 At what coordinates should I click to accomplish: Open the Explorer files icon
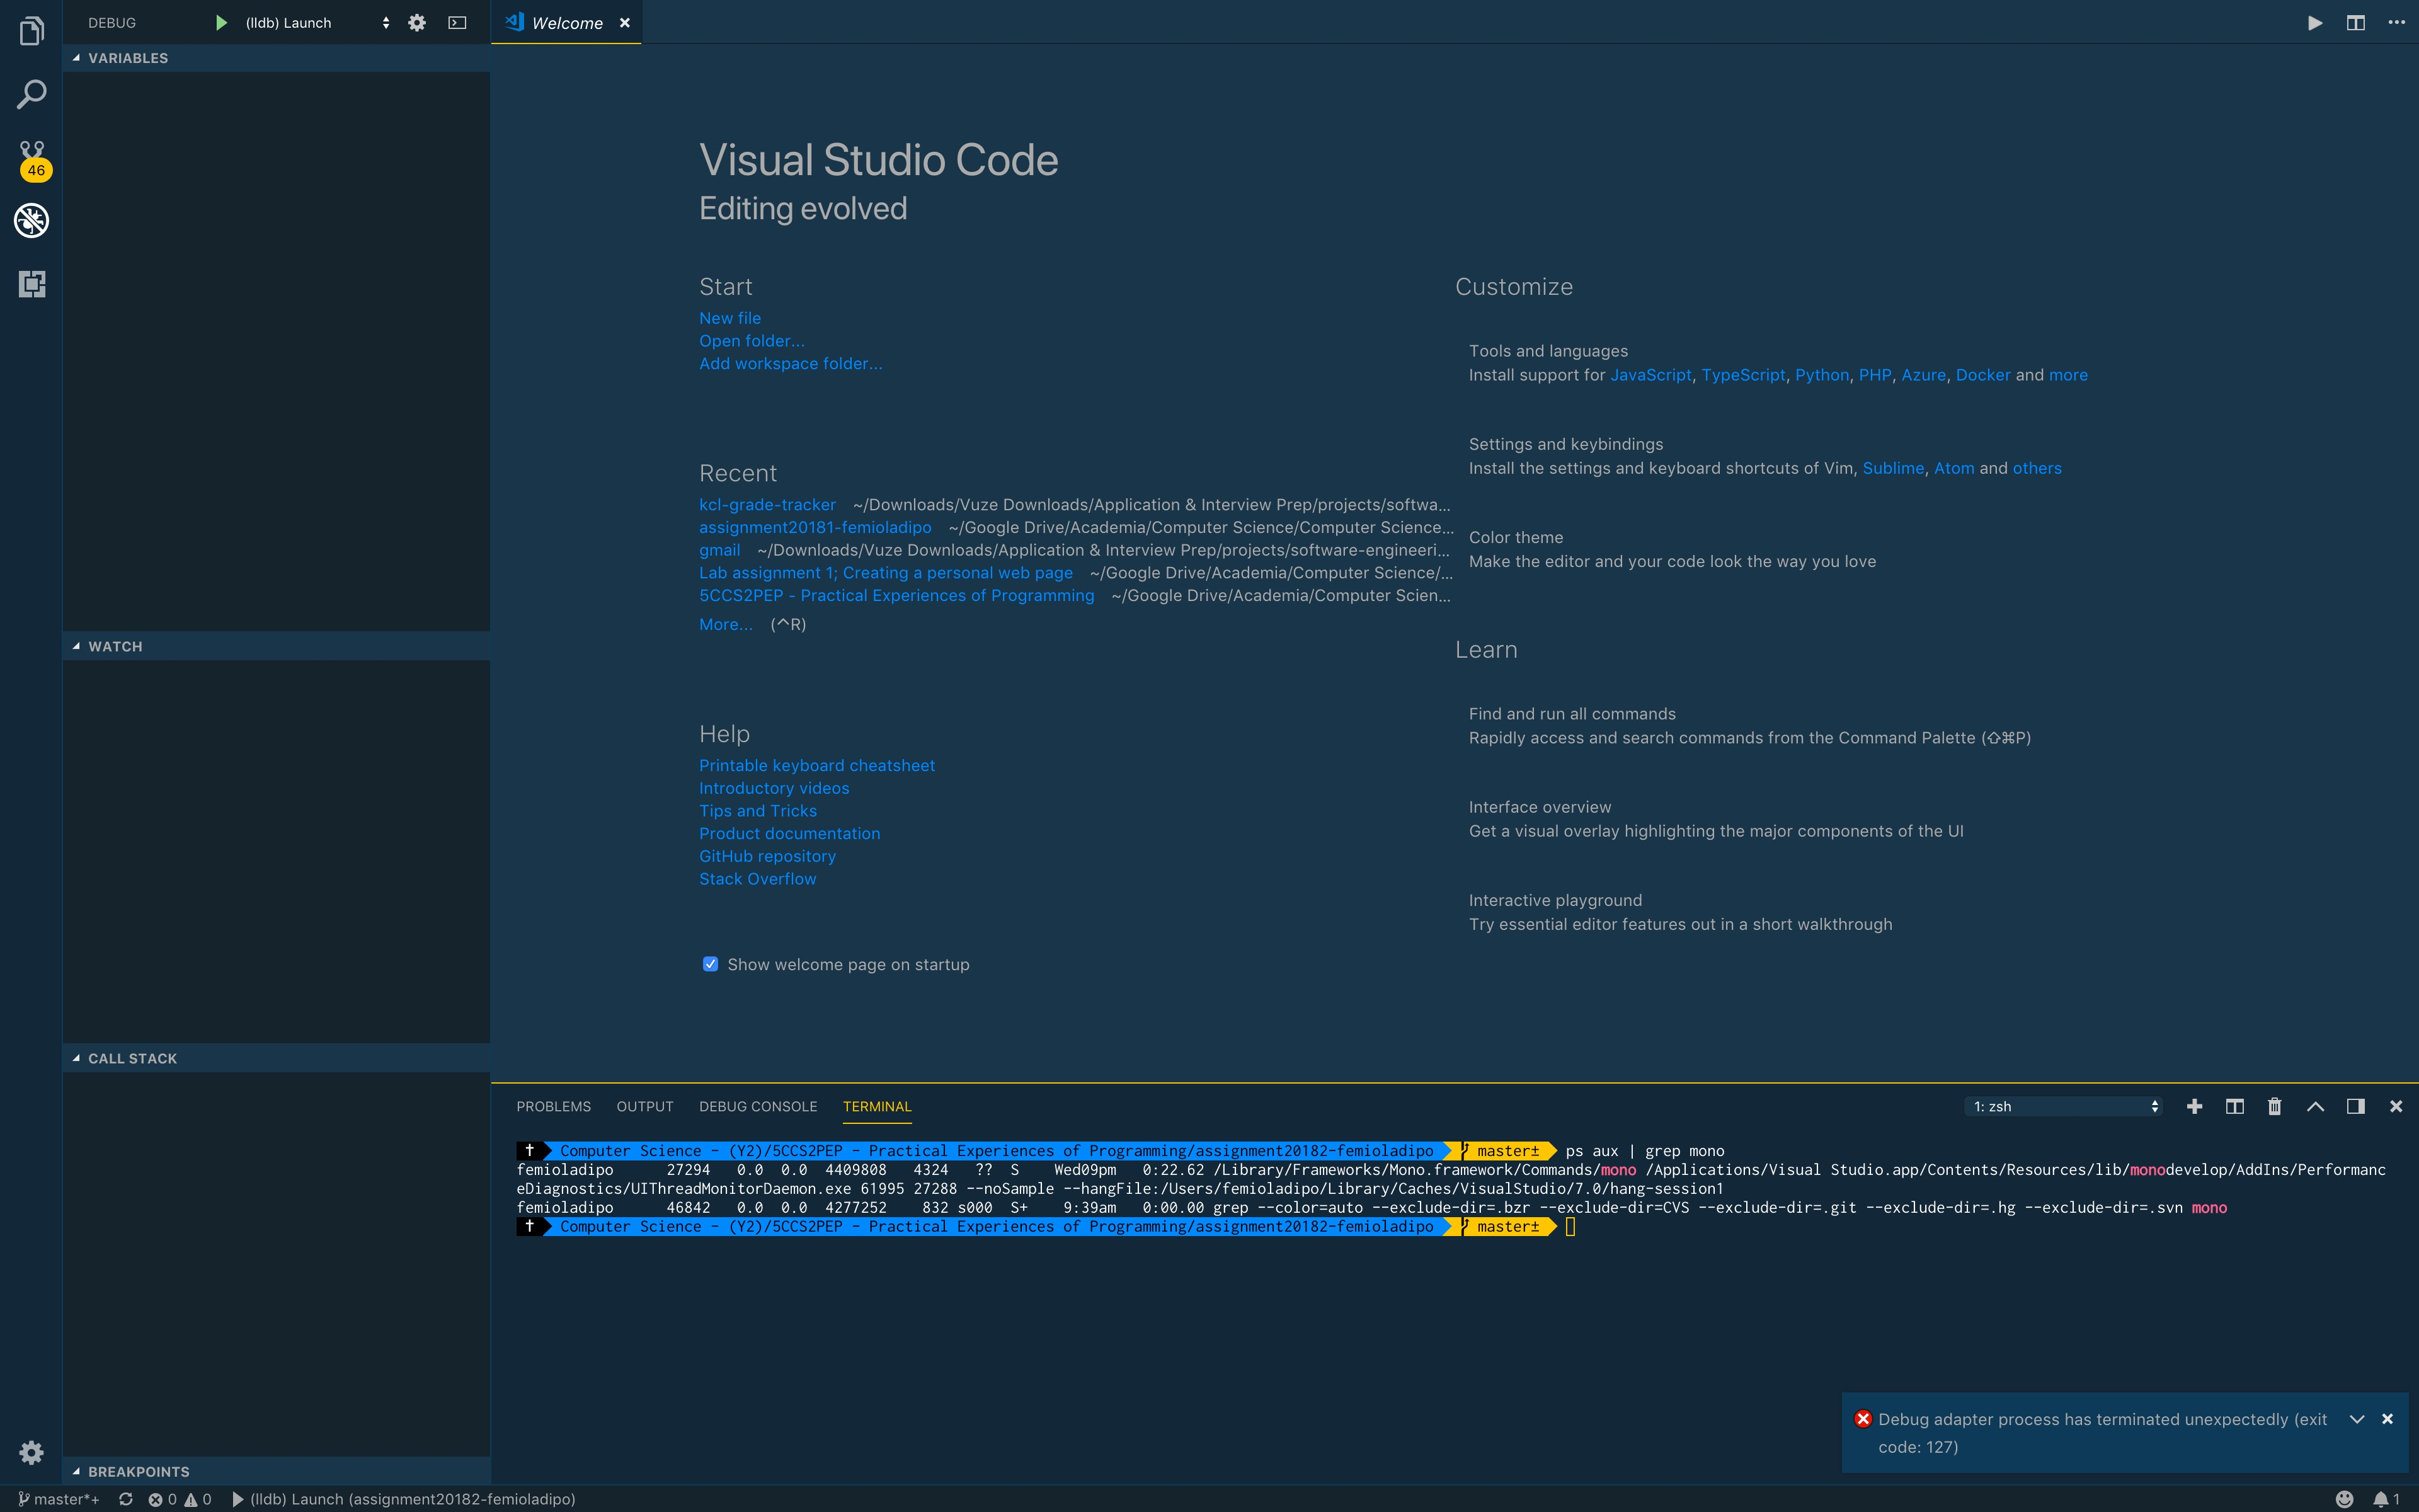[32, 32]
